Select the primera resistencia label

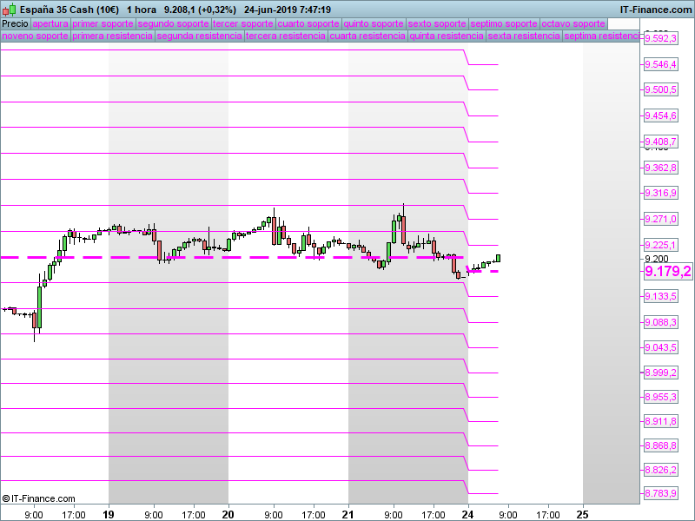point(113,36)
